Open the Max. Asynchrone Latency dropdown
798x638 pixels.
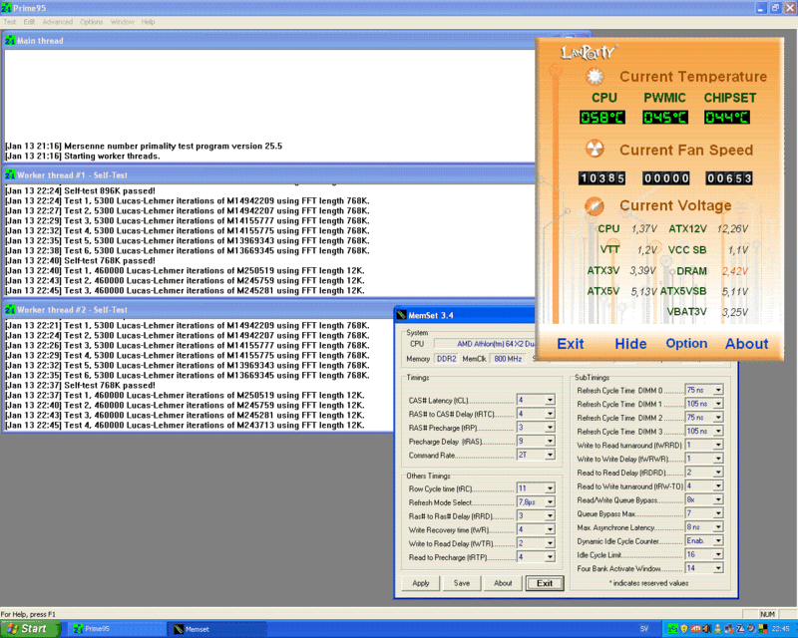(718, 527)
